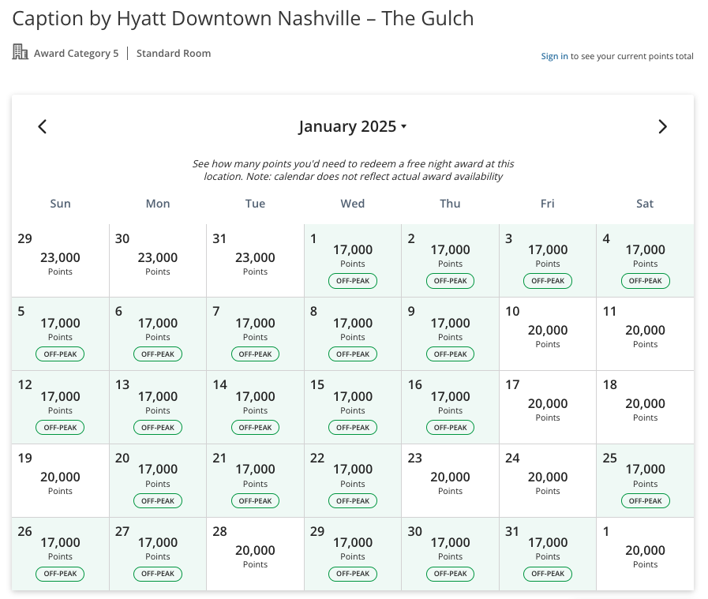The height and width of the screenshot is (599, 708).
Task: Click the Fri column header
Action: tap(548, 204)
